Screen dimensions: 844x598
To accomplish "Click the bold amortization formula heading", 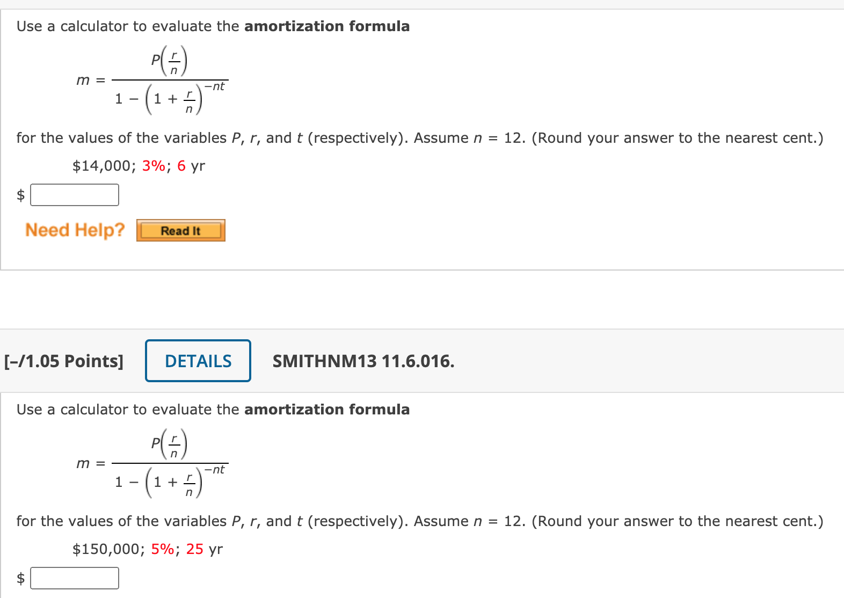I will click(326, 26).
